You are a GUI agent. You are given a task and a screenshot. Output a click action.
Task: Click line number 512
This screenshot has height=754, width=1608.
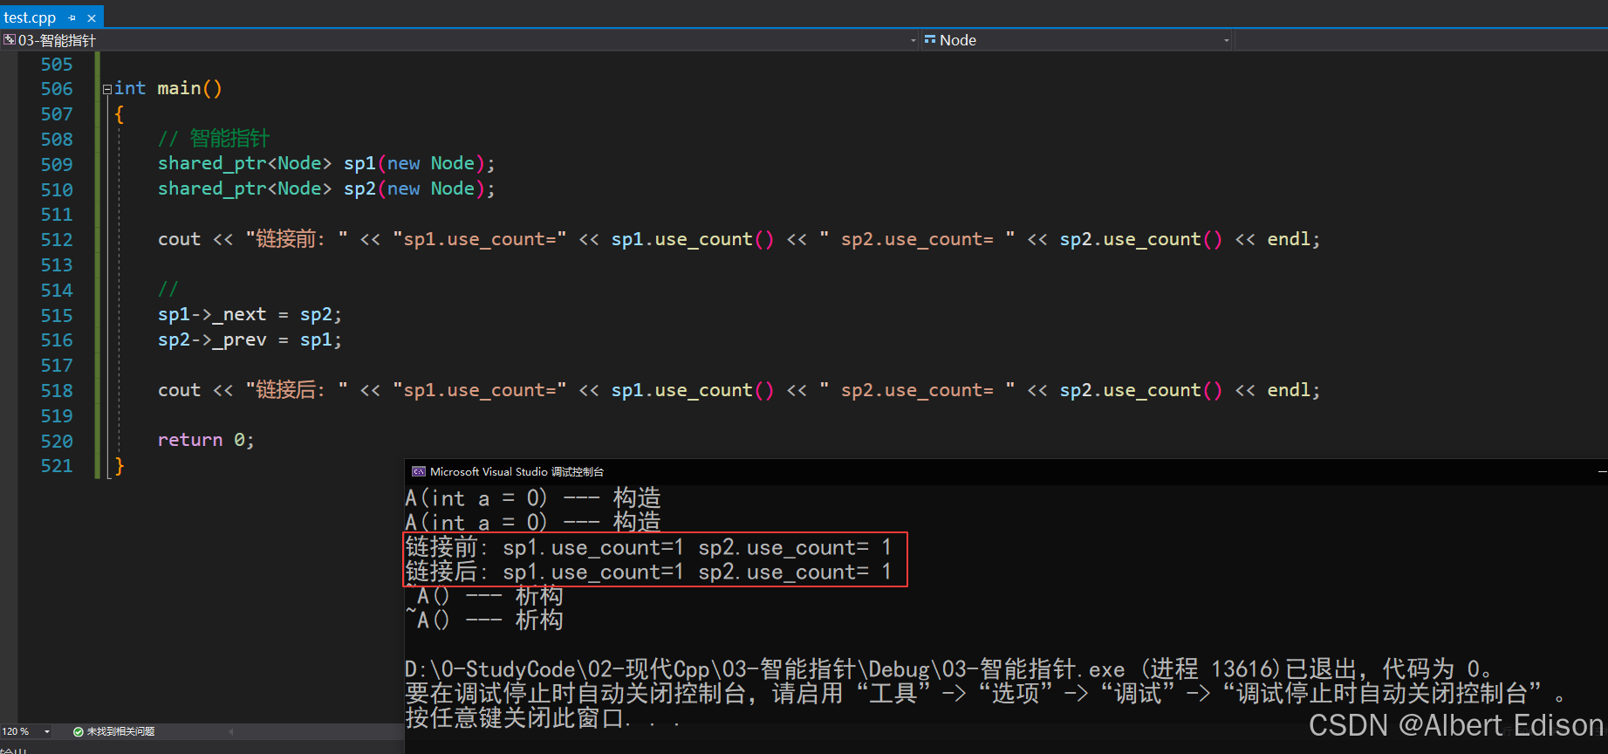tap(57, 239)
